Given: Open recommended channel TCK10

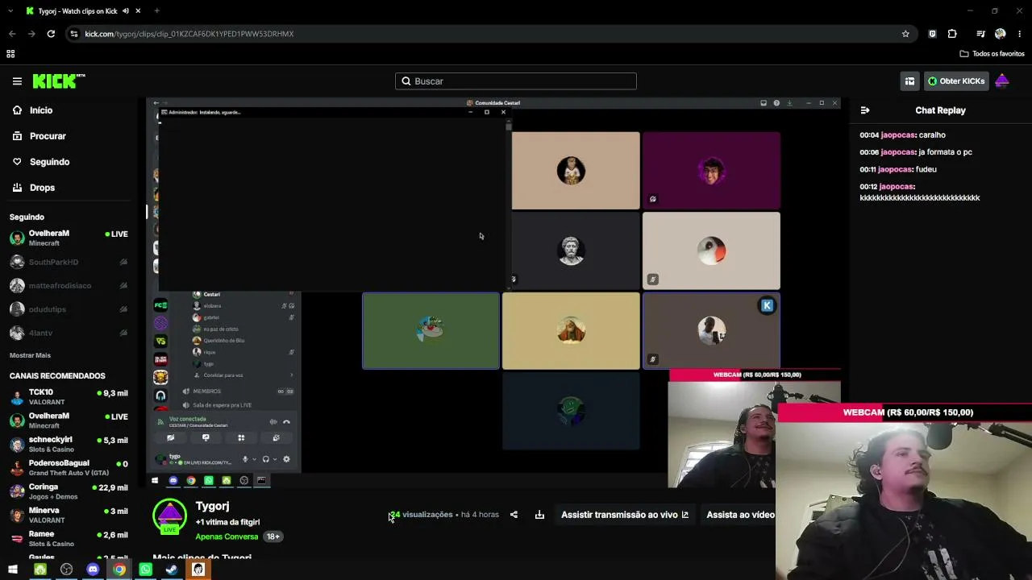Looking at the screenshot, I should 69,397.
